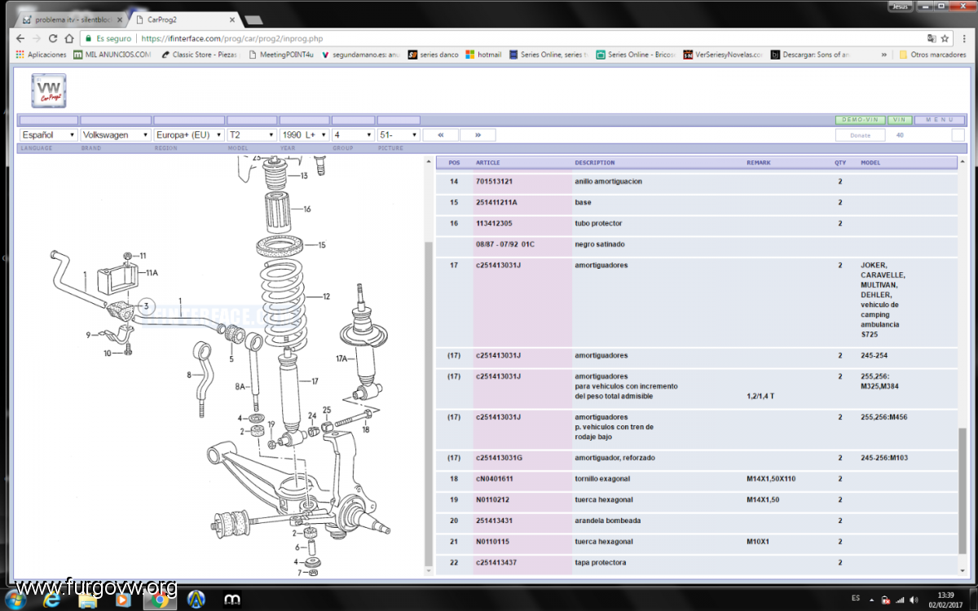Select article c251413031G amortiguador, reforzado
The image size is (978, 611).
(499, 458)
